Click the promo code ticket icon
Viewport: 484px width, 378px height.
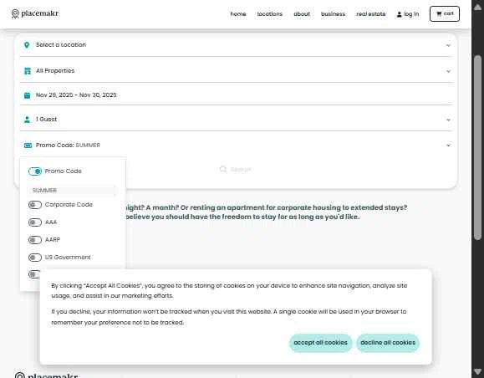(28, 146)
